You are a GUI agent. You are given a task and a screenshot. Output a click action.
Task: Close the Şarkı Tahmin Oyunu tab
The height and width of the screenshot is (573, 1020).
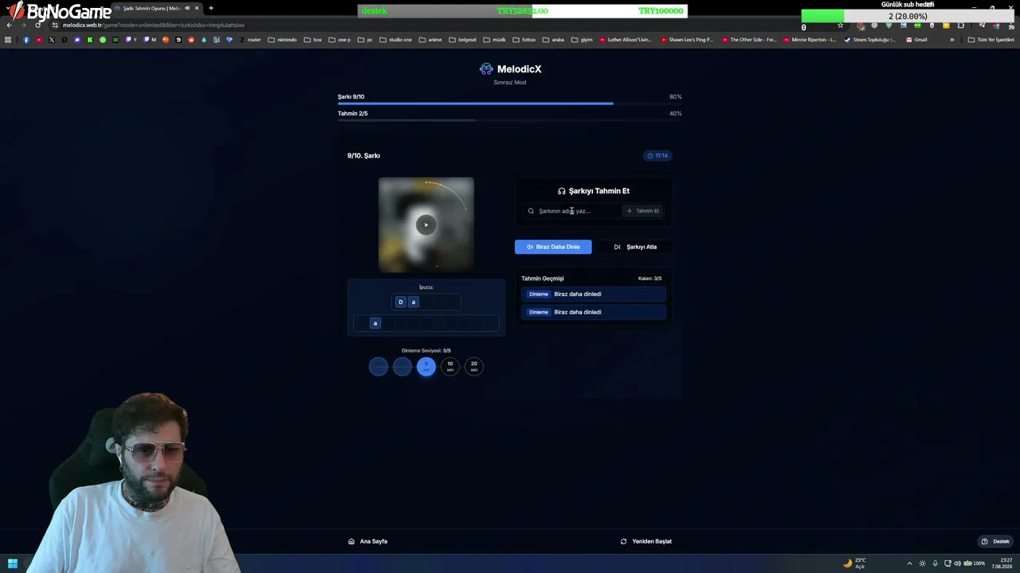(x=197, y=8)
